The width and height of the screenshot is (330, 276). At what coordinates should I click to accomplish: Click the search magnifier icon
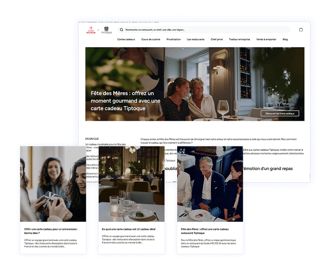point(122,30)
